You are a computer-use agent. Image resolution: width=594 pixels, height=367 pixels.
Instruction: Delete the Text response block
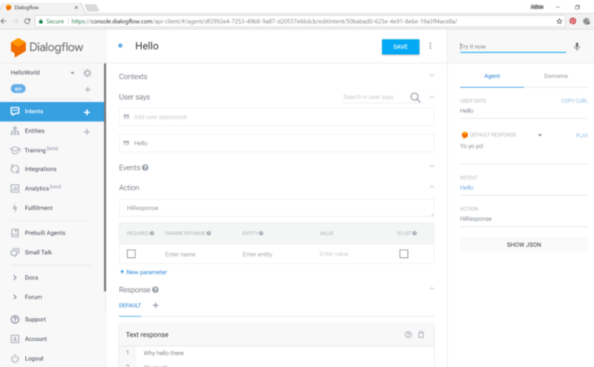click(x=421, y=334)
